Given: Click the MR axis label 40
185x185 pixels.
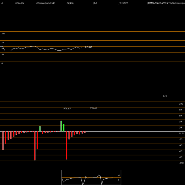Looking at the screenshot, I should [180, 122].
